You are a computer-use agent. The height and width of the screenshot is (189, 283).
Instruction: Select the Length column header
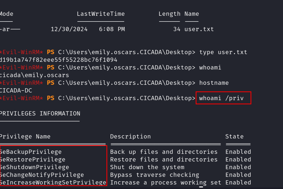pos(169,14)
